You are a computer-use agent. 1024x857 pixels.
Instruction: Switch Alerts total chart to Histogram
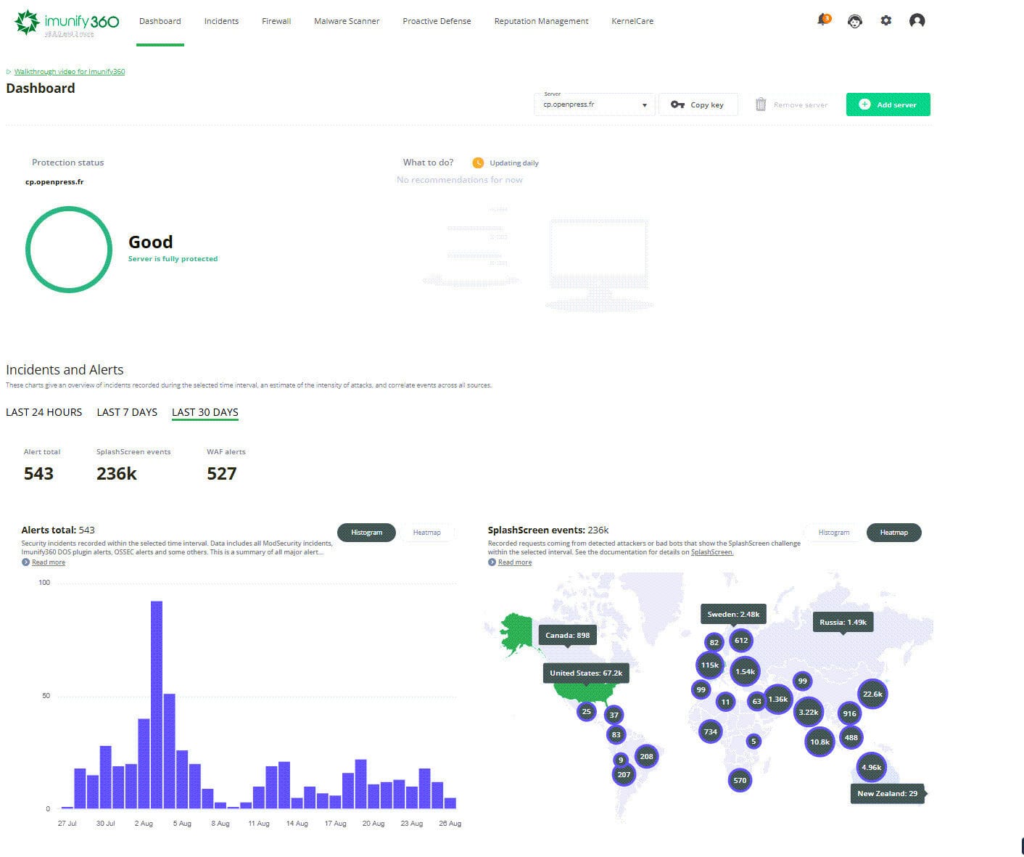367,533
